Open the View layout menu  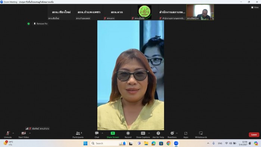click(255, 7)
